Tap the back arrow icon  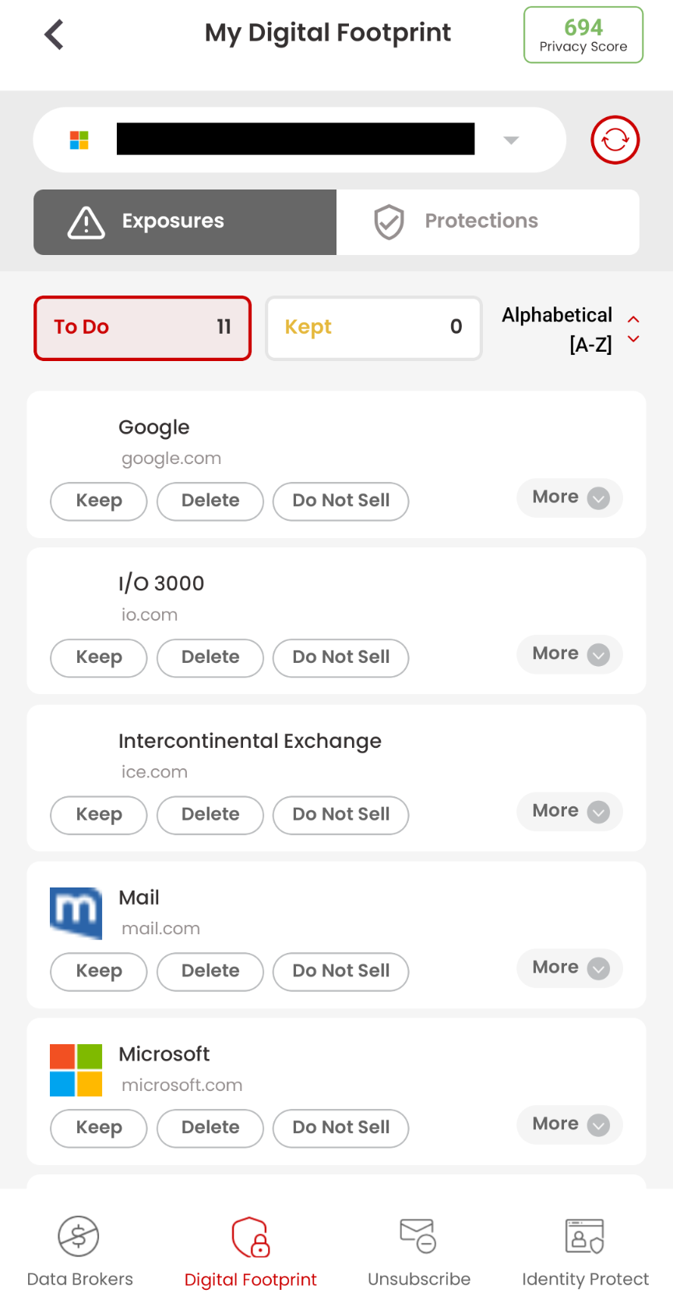(54, 34)
